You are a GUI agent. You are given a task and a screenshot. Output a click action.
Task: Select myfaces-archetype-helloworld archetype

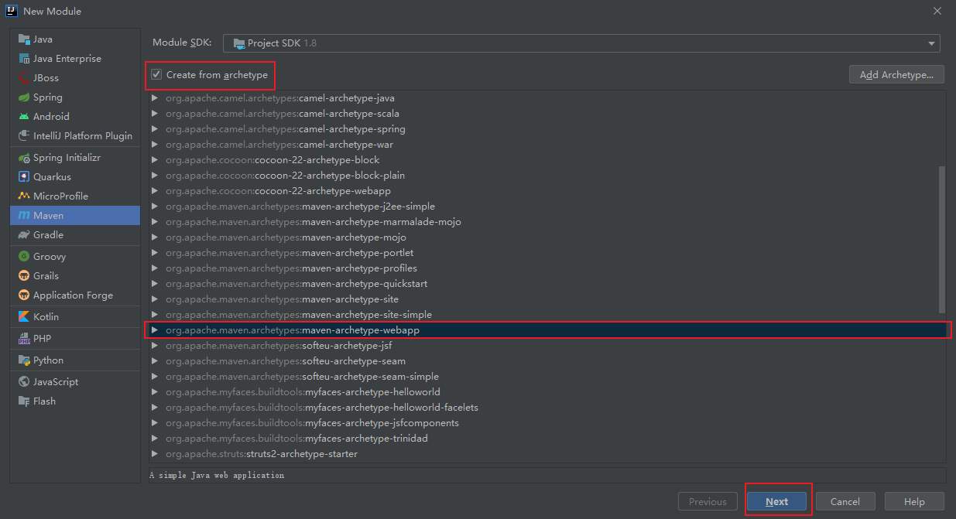547,392
